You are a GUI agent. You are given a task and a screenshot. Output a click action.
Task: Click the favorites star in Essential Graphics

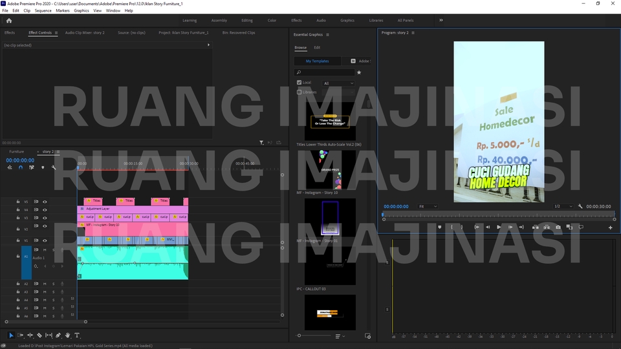pyautogui.click(x=359, y=72)
